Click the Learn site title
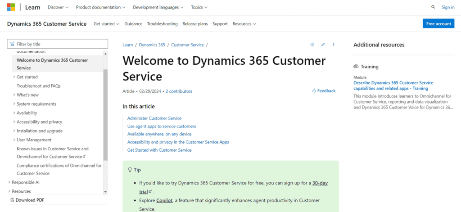The image size is (461, 212). coord(32,7)
